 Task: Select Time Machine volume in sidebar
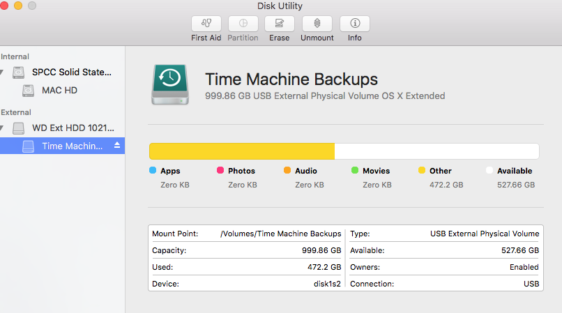click(x=72, y=146)
